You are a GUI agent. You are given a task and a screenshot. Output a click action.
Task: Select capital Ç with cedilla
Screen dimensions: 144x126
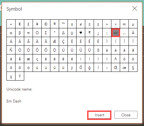pos(63,41)
